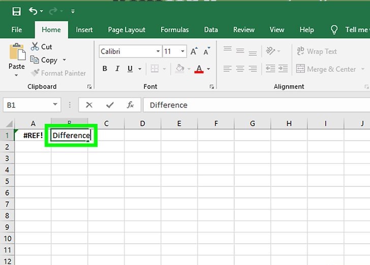This screenshot has height=265, width=370.
Task: Open the Calibri font name dropdown
Action: pyautogui.click(x=158, y=52)
